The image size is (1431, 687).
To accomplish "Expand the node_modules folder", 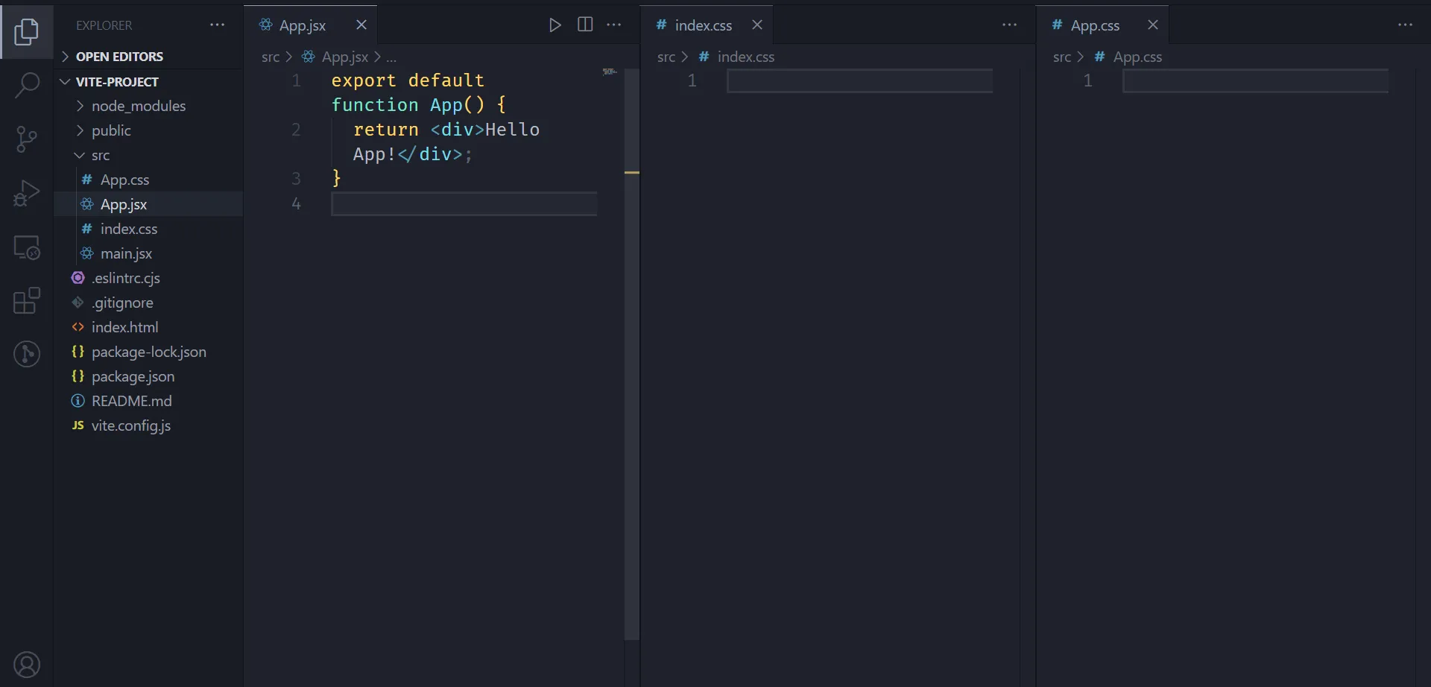I will (x=138, y=106).
